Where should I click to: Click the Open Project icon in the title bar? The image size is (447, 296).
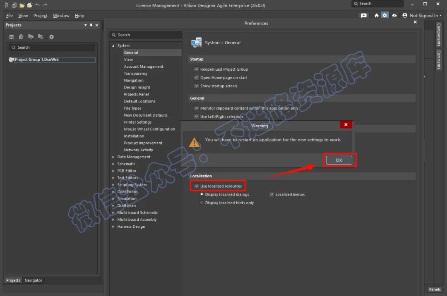click(30, 5)
